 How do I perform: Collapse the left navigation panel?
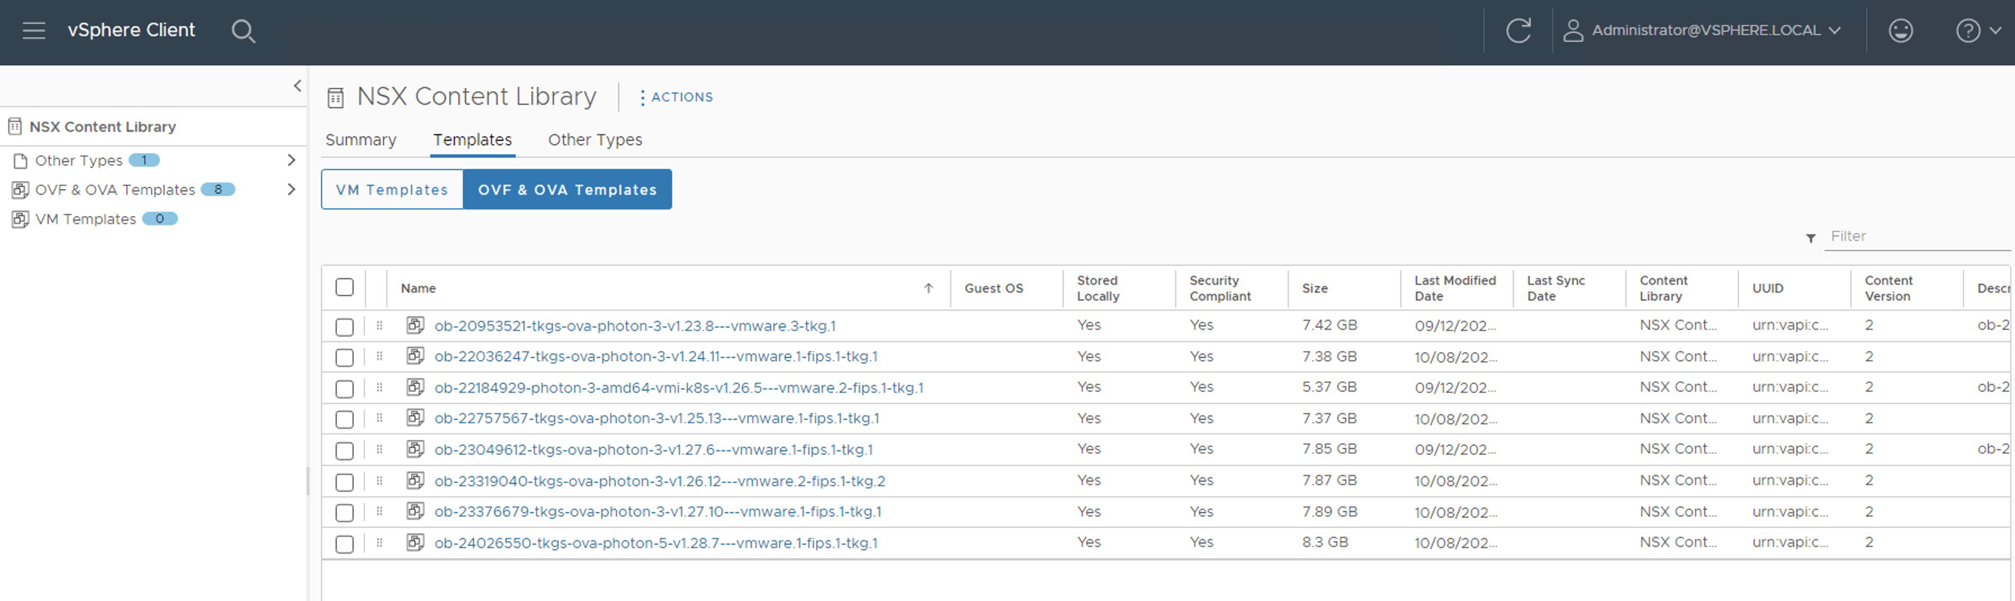click(297, 86)
